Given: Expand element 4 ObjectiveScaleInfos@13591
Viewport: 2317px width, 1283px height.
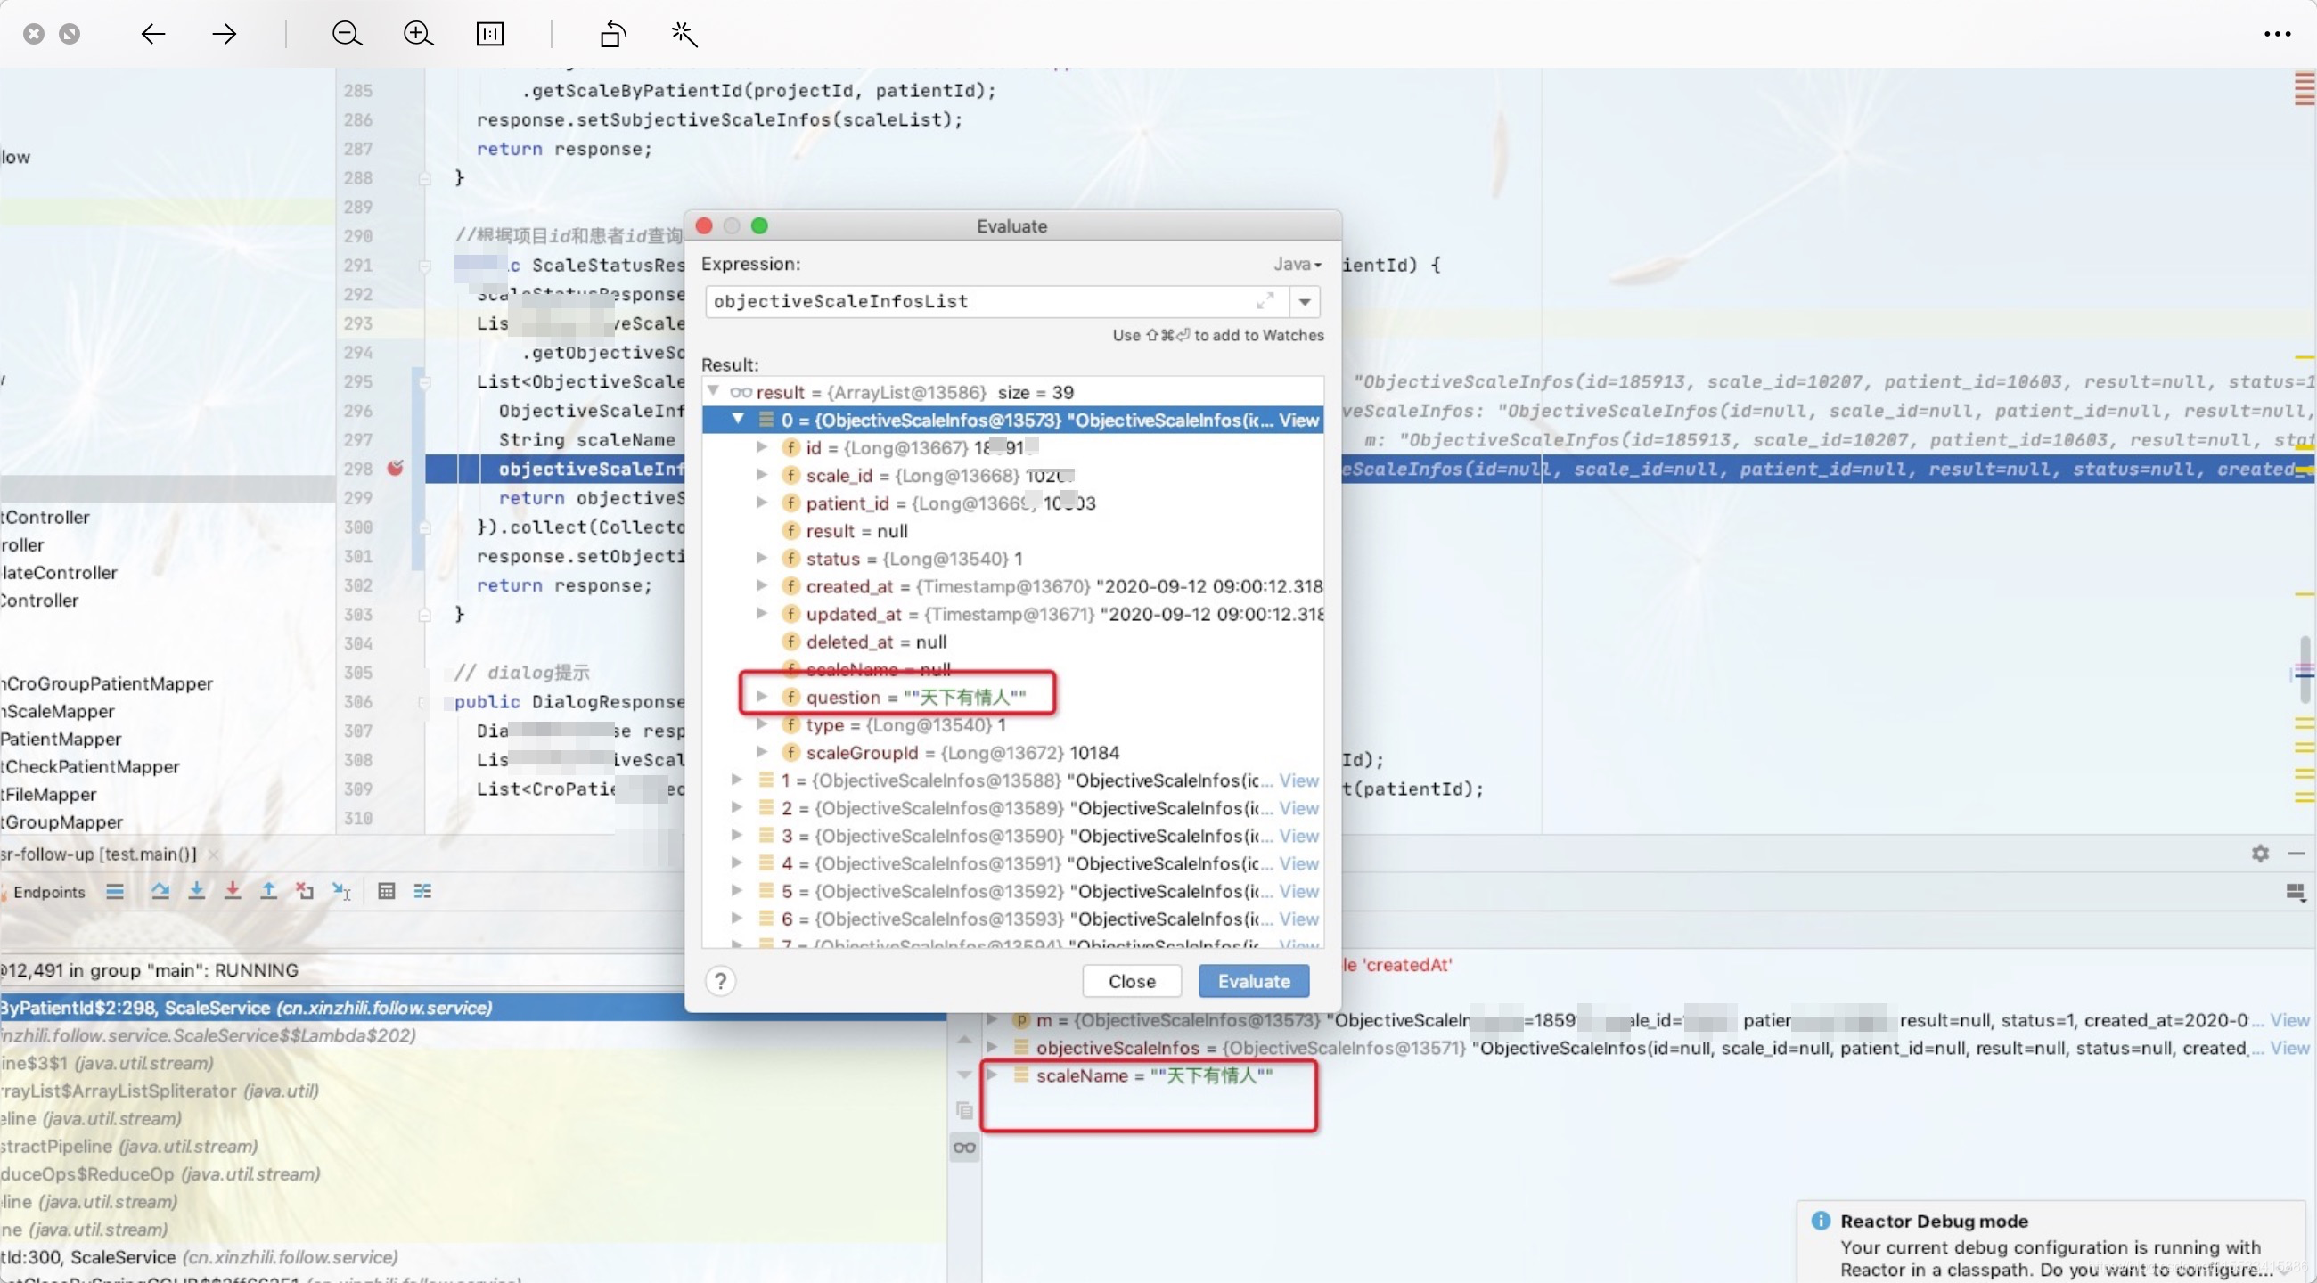Looking at the screenshot, I should (737, 862).
